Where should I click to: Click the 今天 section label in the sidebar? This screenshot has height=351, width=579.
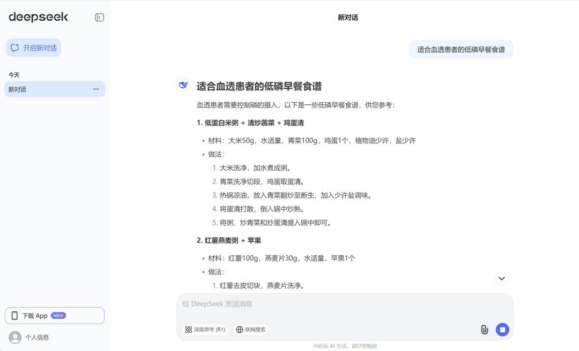tap(14, 75)
